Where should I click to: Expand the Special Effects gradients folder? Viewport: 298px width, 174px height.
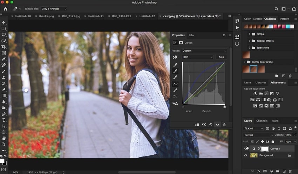(249, 41)
